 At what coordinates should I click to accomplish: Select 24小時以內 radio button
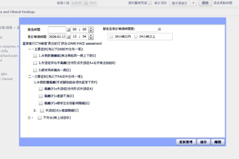click(x=111, y=37)
